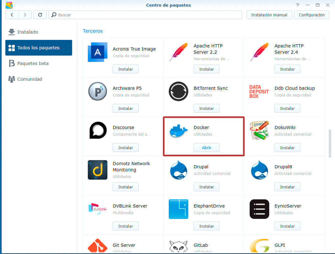Click the BitTorrent Sync icon
The image size is (335, 254).
click(178, 91)
